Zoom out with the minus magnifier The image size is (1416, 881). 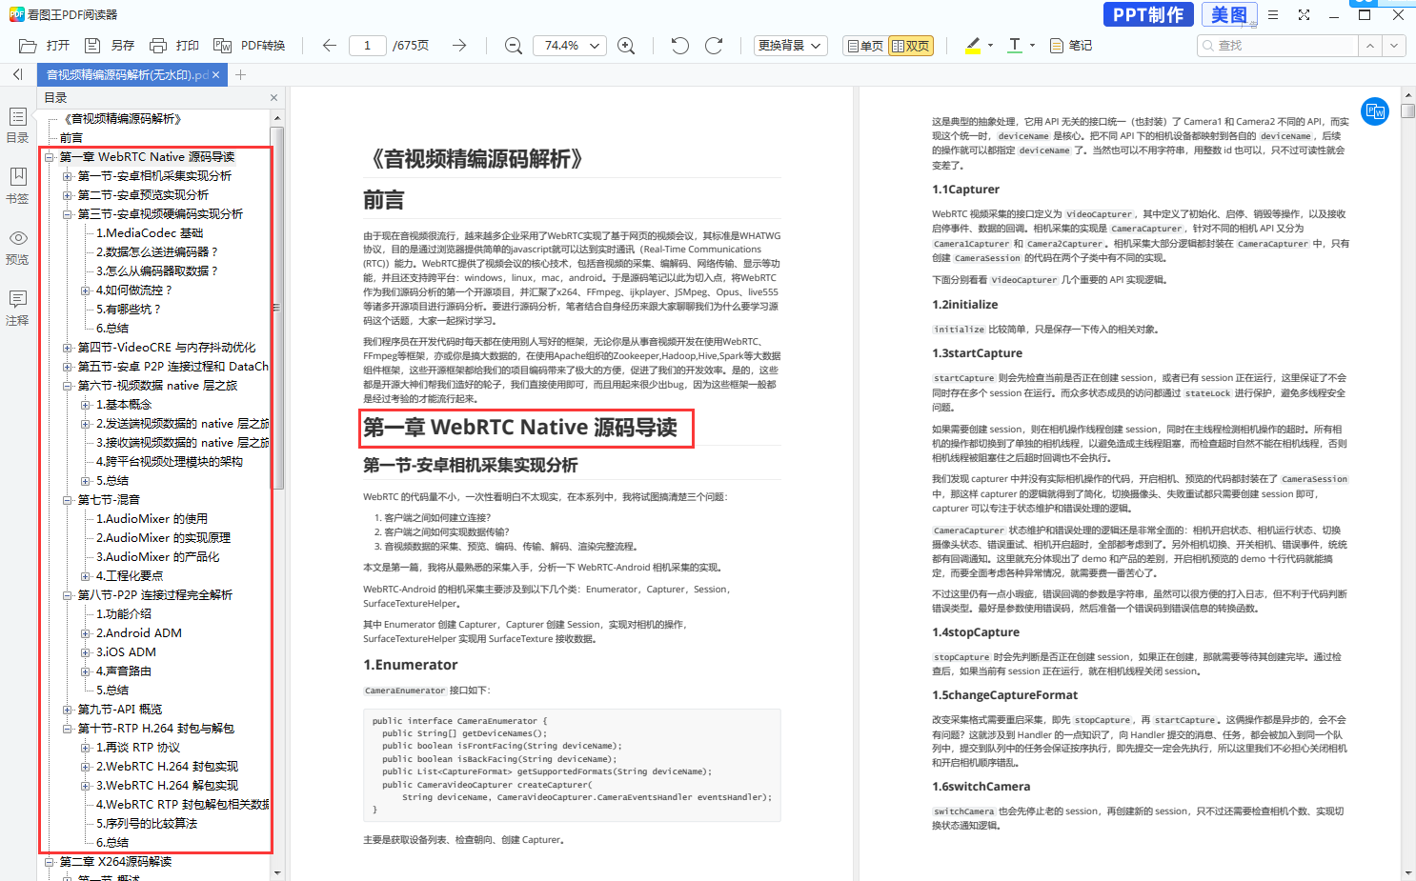click(x=513, y=46)
